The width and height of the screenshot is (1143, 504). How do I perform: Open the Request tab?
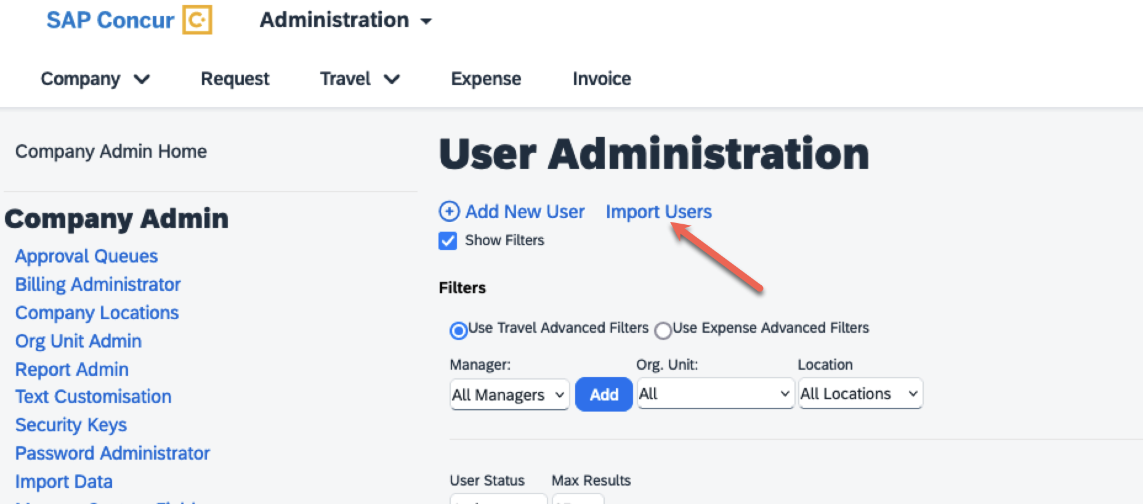[235, 79]
